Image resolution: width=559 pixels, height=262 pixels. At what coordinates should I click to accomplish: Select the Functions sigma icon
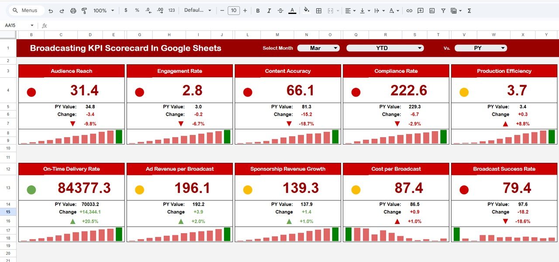469,10
